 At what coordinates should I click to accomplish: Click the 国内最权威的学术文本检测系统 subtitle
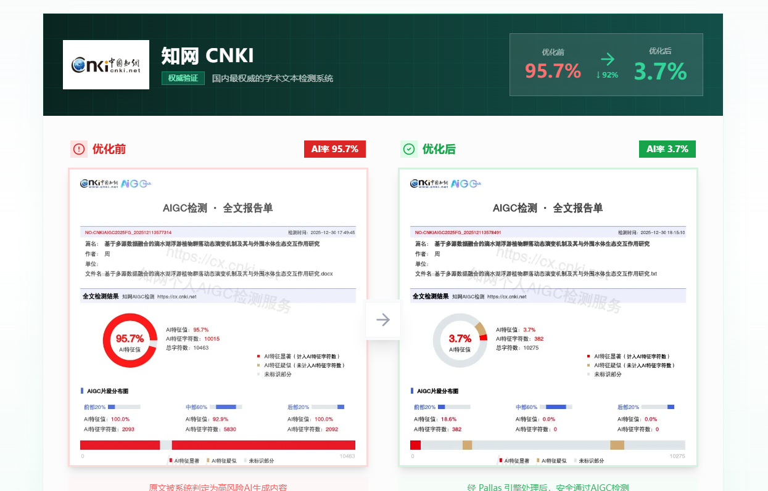[273, 78]
